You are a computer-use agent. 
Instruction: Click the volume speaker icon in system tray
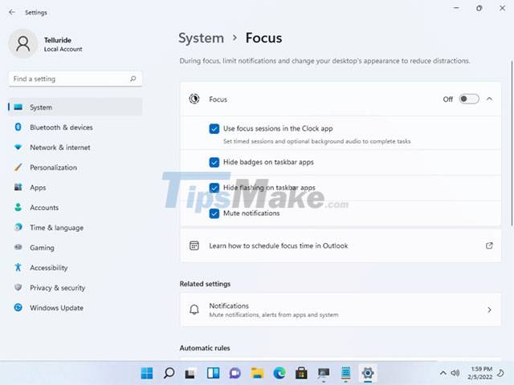(x=455, y=373)
